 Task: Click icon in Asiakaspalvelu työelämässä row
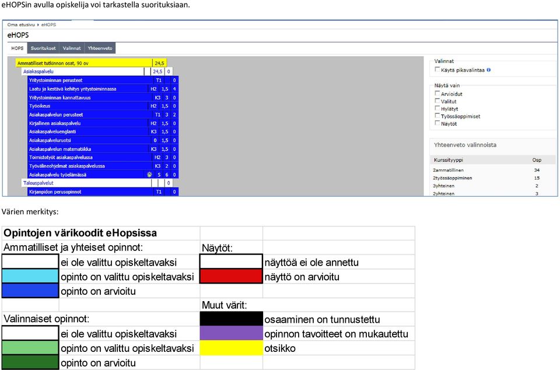(149, 174)
